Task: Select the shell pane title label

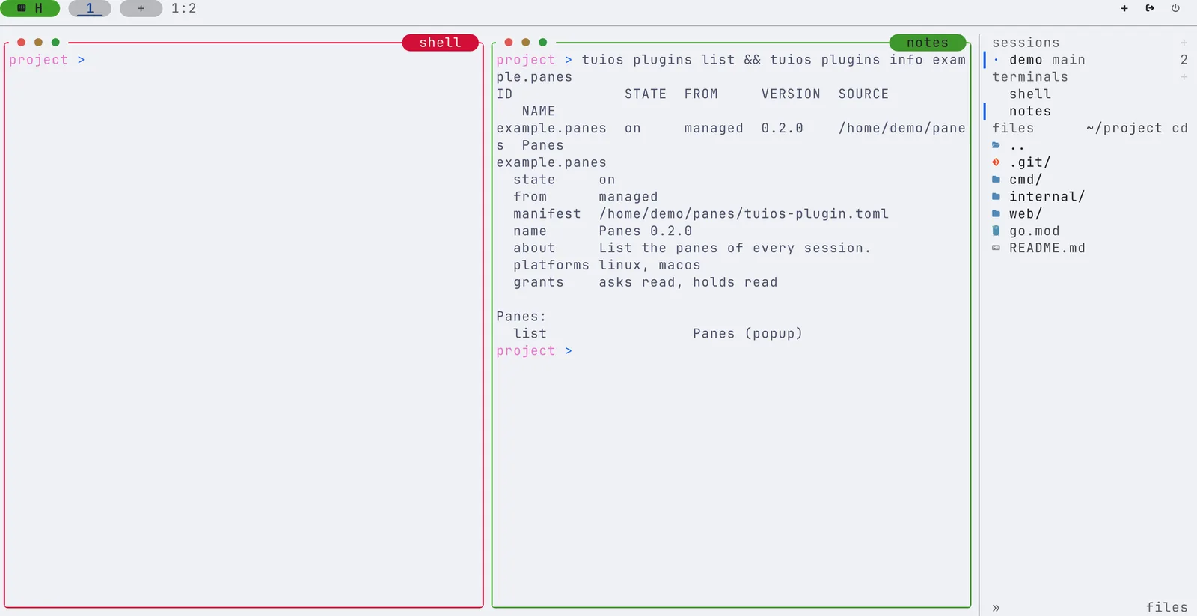Action: (x=440, y=43)
